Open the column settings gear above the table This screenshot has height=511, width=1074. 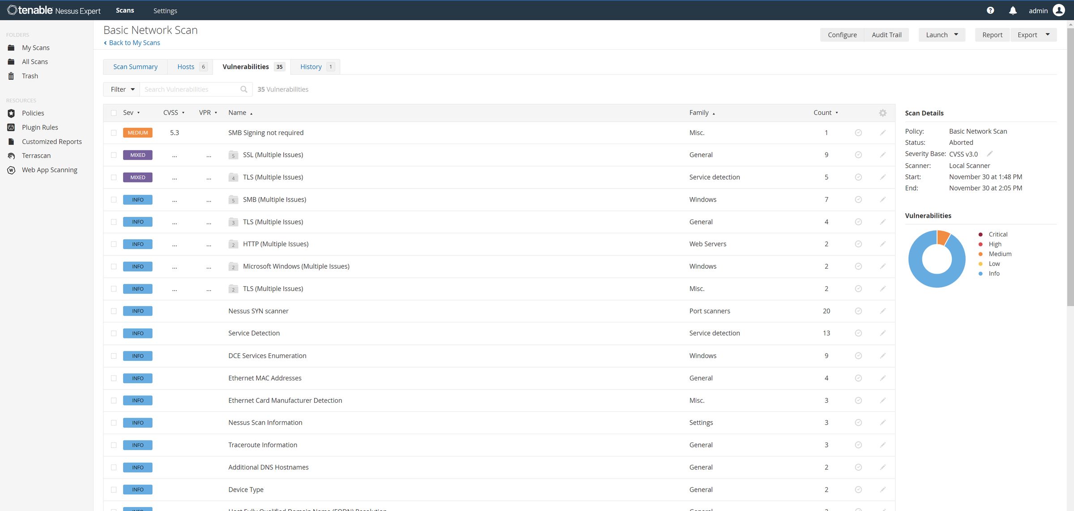(882, 113)
